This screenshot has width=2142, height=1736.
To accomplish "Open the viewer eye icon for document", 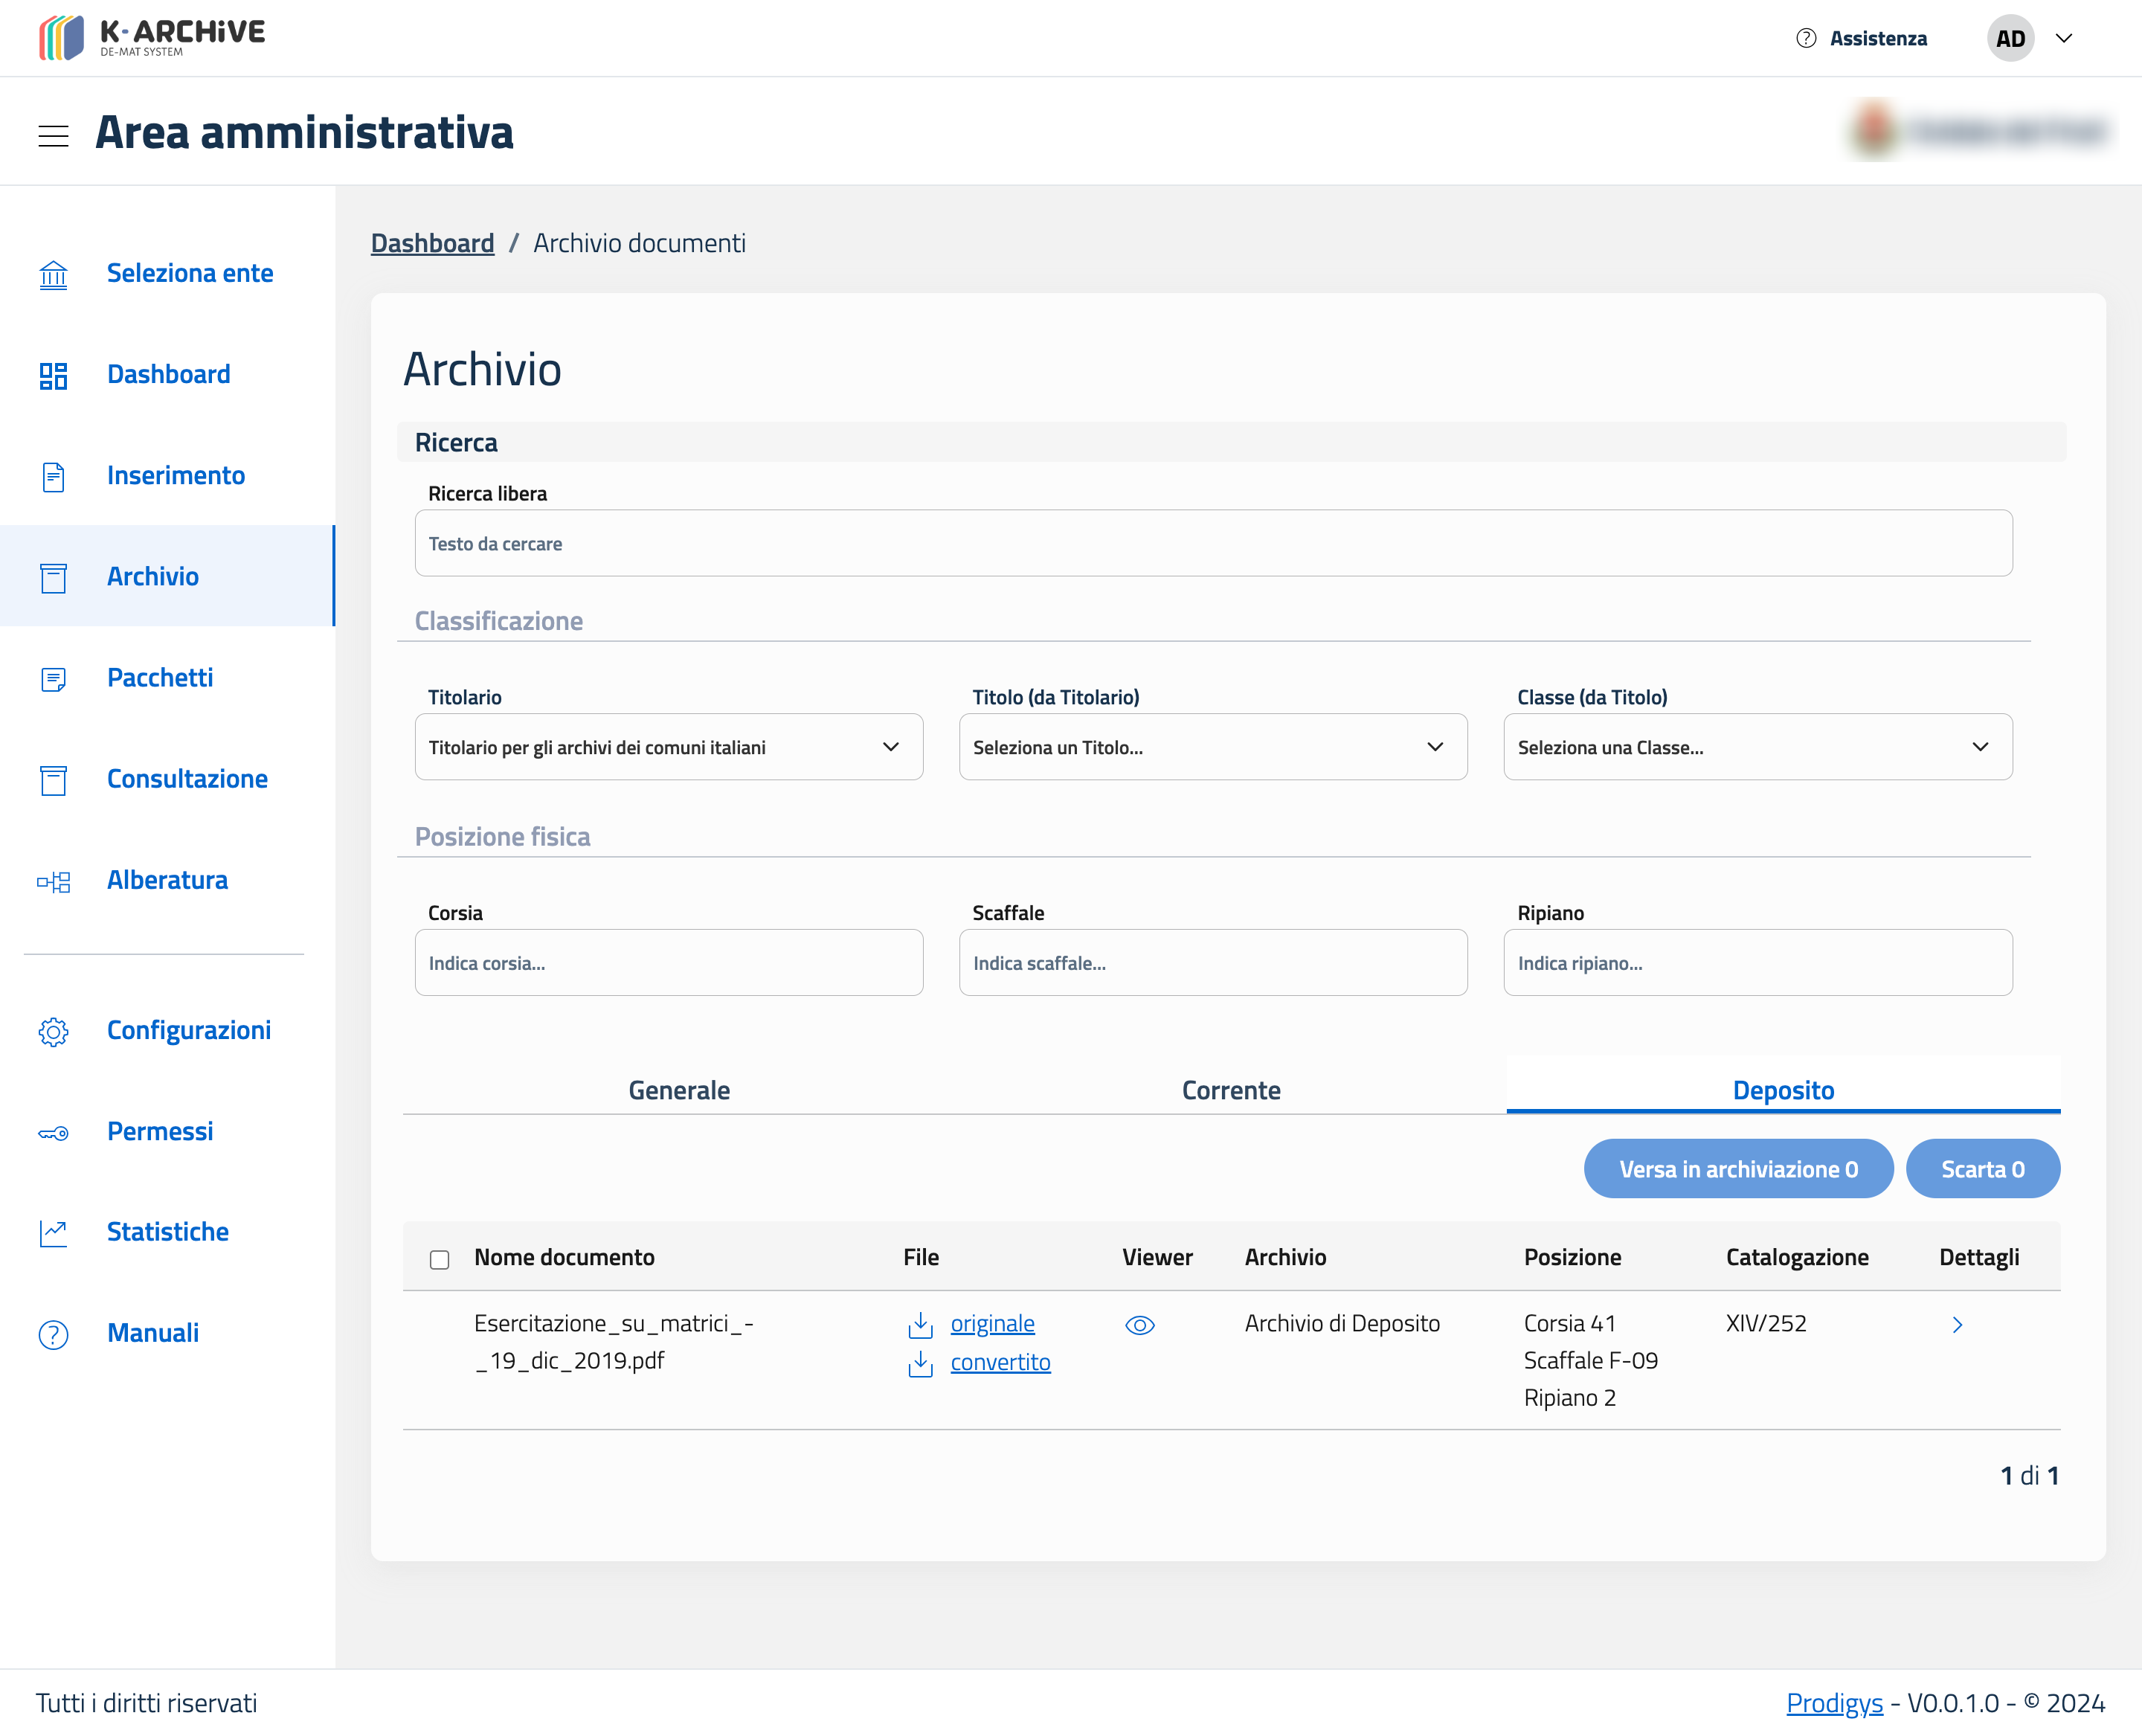I will (x=1139, y=1325).
